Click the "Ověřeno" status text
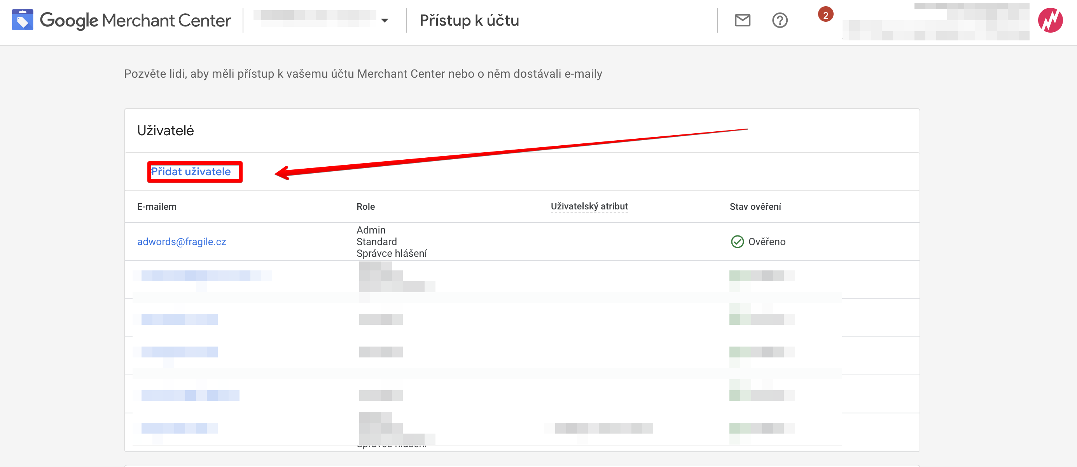This screenshot has width=1077, height=467. point(767,242)
